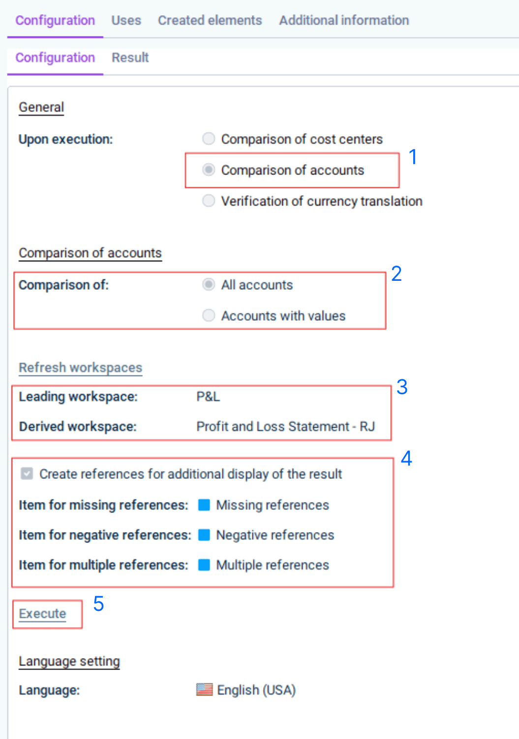This screenshot has width=519, height=739.
Task: Select Comparison of cost centers option
Action: tap(209, 138)
